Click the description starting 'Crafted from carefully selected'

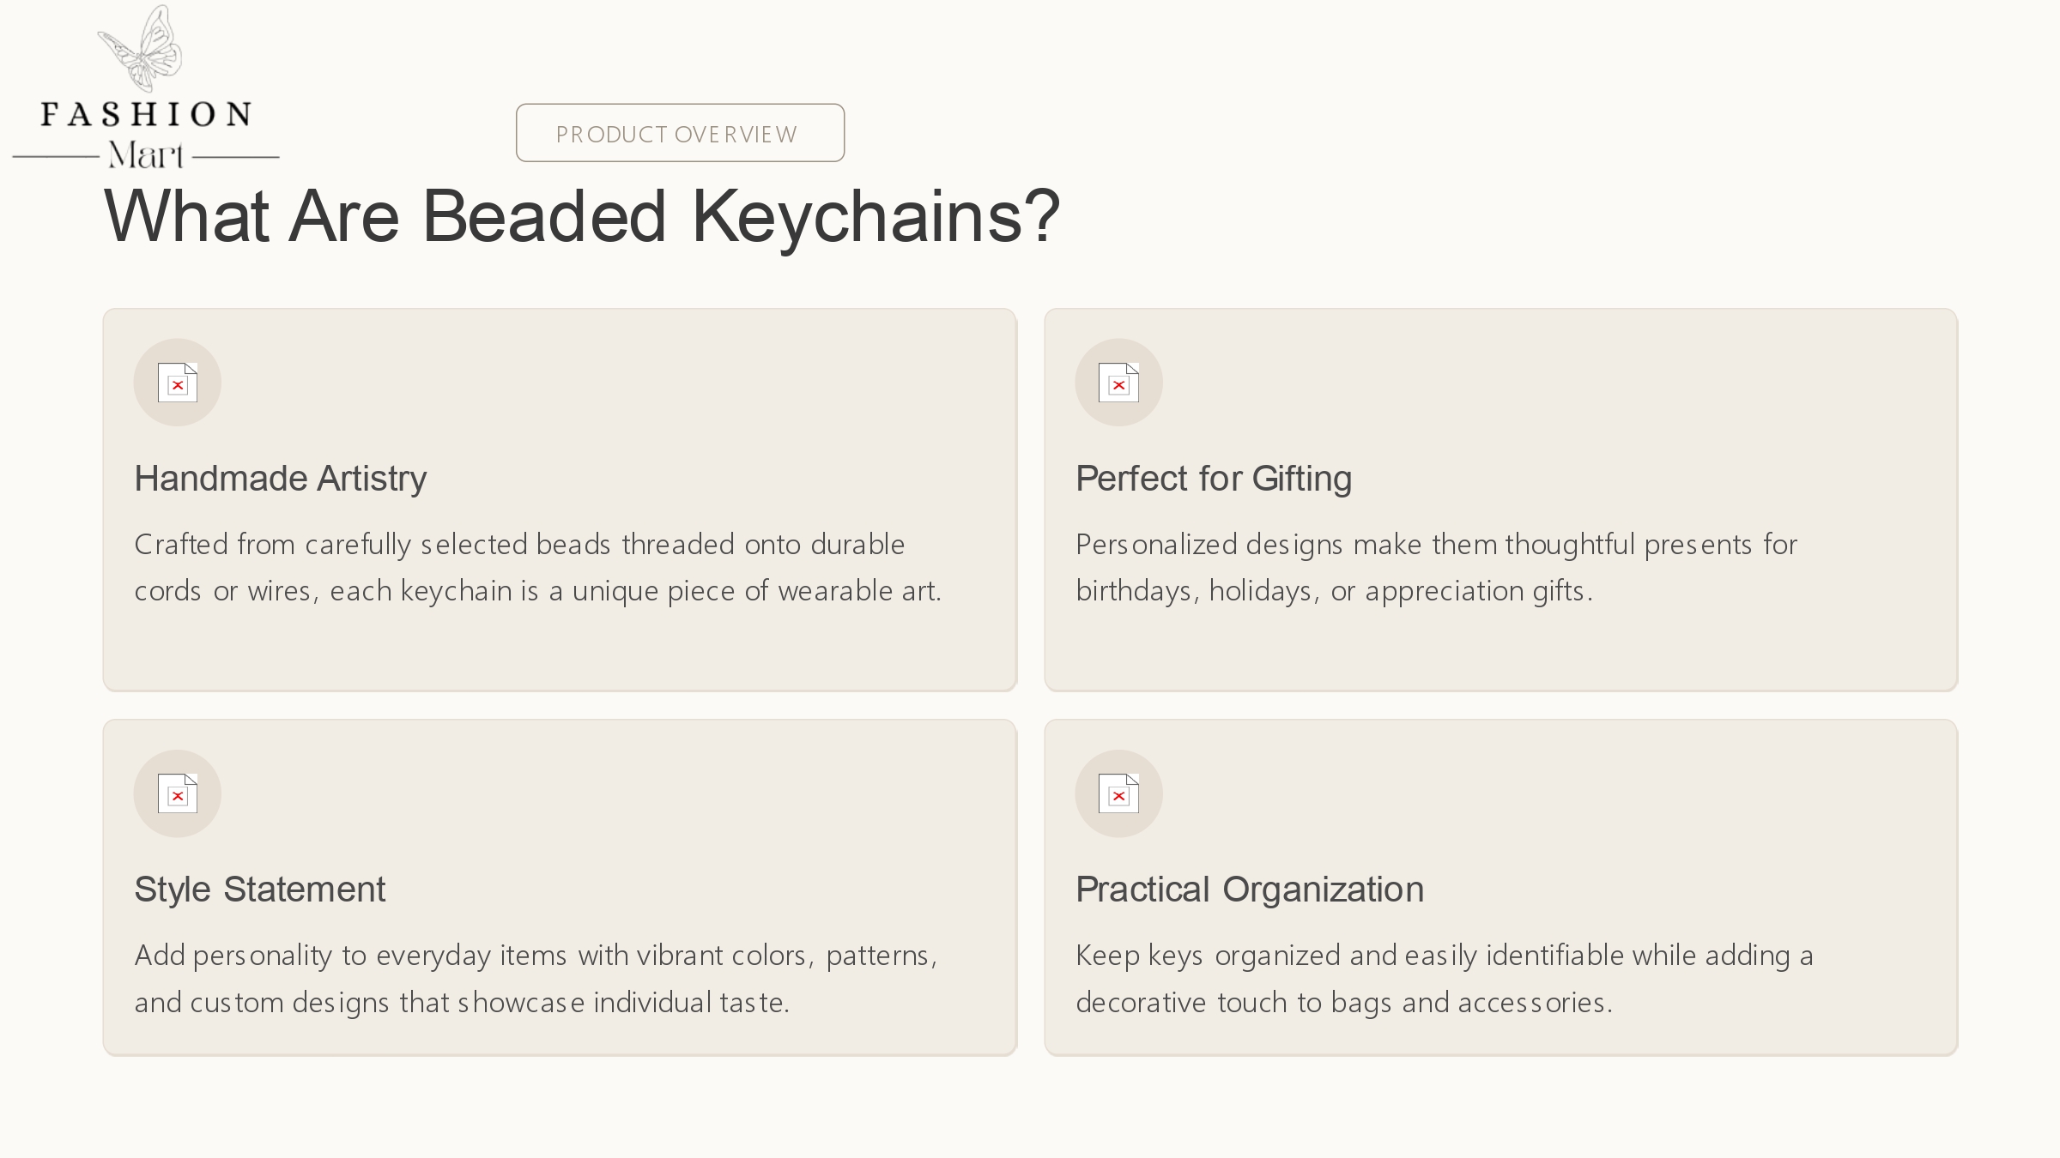[x=537, y=568]
